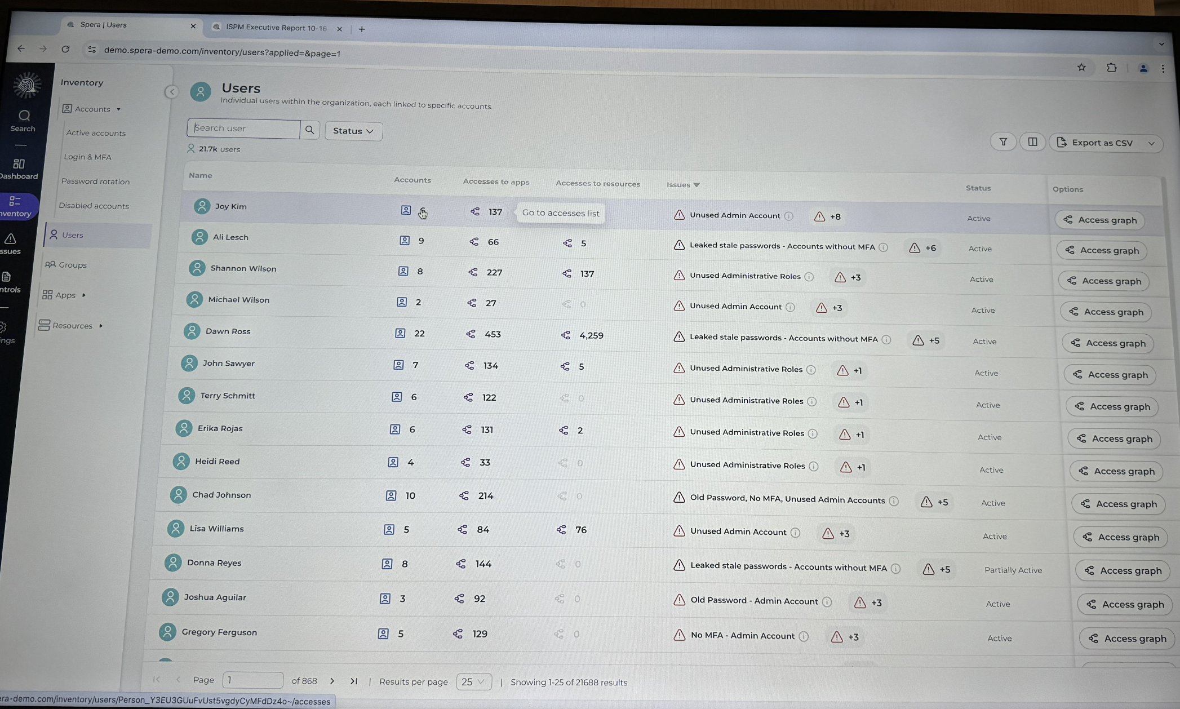The image size is (1180, 709).
Task: Expand the Resources tree section
Action: [x=101, y=326]
